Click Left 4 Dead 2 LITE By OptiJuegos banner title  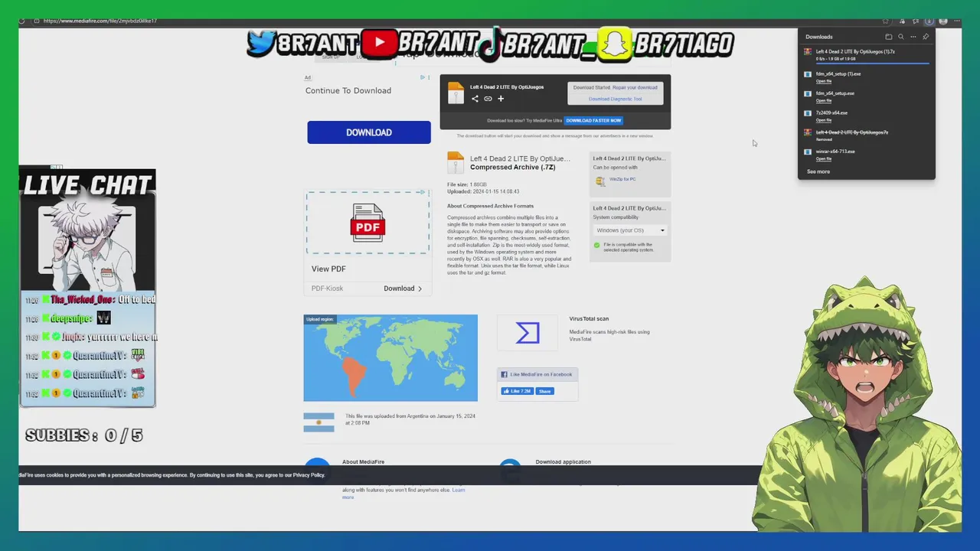[507, 87]
